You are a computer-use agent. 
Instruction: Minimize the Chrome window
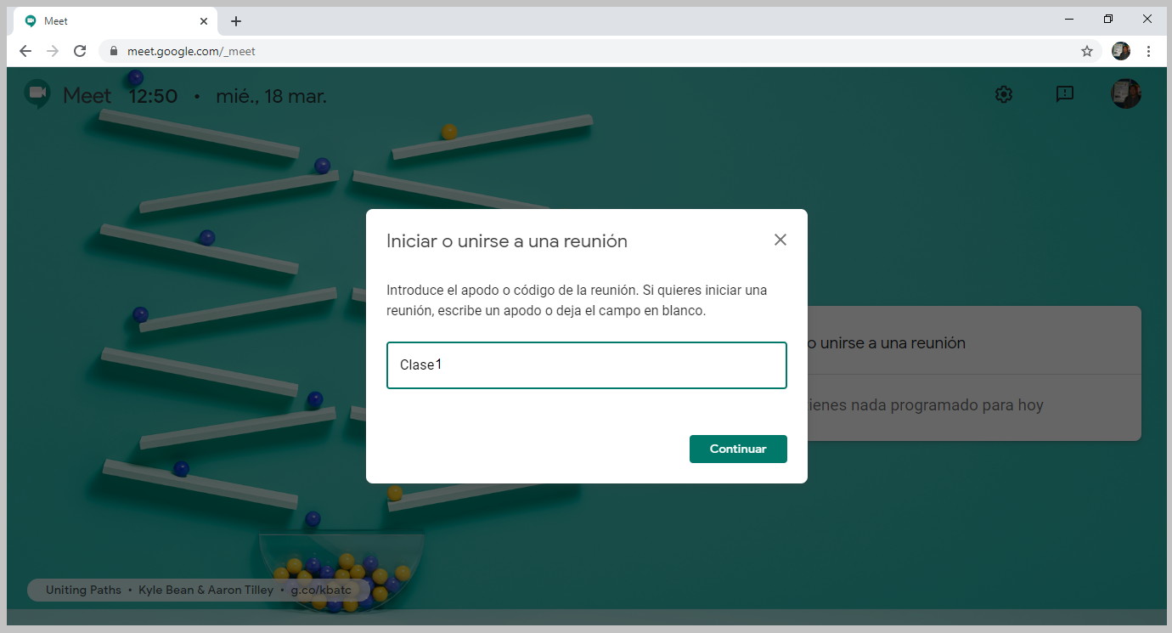(1069, 19)
